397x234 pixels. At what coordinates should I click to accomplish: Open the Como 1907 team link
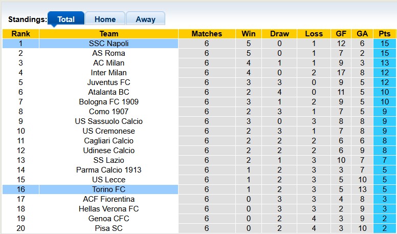pos(108,112)
